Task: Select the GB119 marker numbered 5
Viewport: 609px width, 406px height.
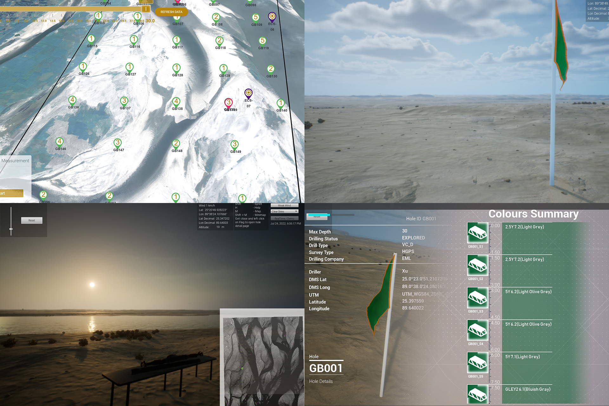Action: pyautogui.click(x=262, y=41)
